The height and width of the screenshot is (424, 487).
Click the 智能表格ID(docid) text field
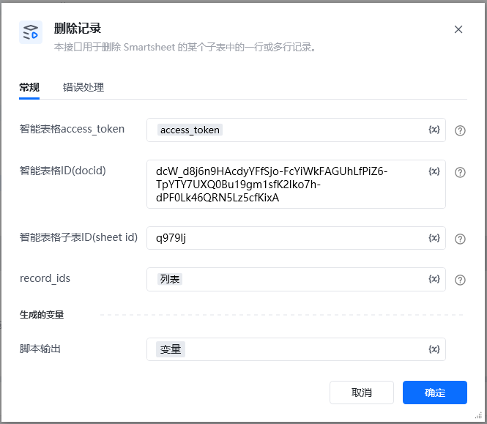296,185
